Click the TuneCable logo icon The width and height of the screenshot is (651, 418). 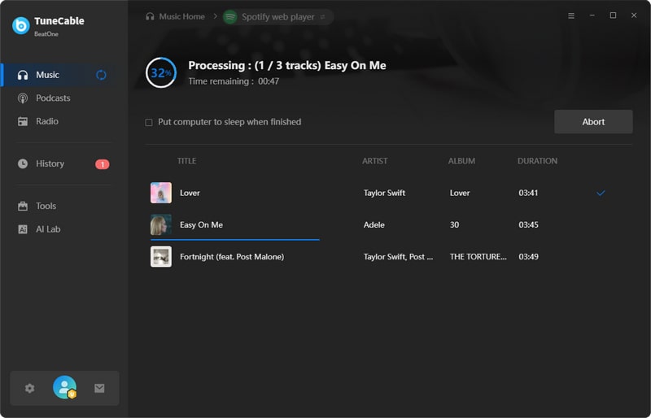click(x=21, y=26)
